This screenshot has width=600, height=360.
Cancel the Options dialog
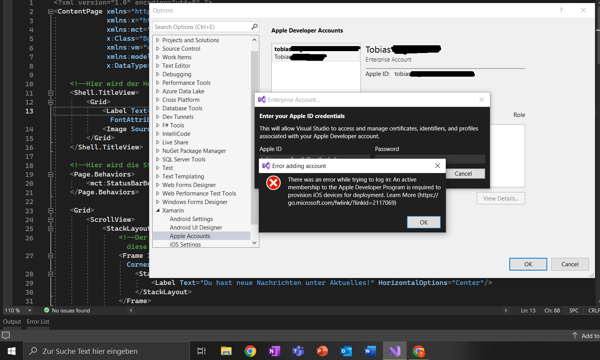tap(570, 264)
